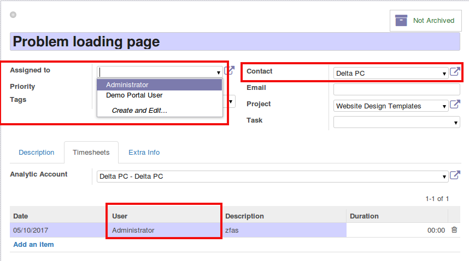
Task: Open external link for Website Design Templates project
Action: [x=455, y=104]
